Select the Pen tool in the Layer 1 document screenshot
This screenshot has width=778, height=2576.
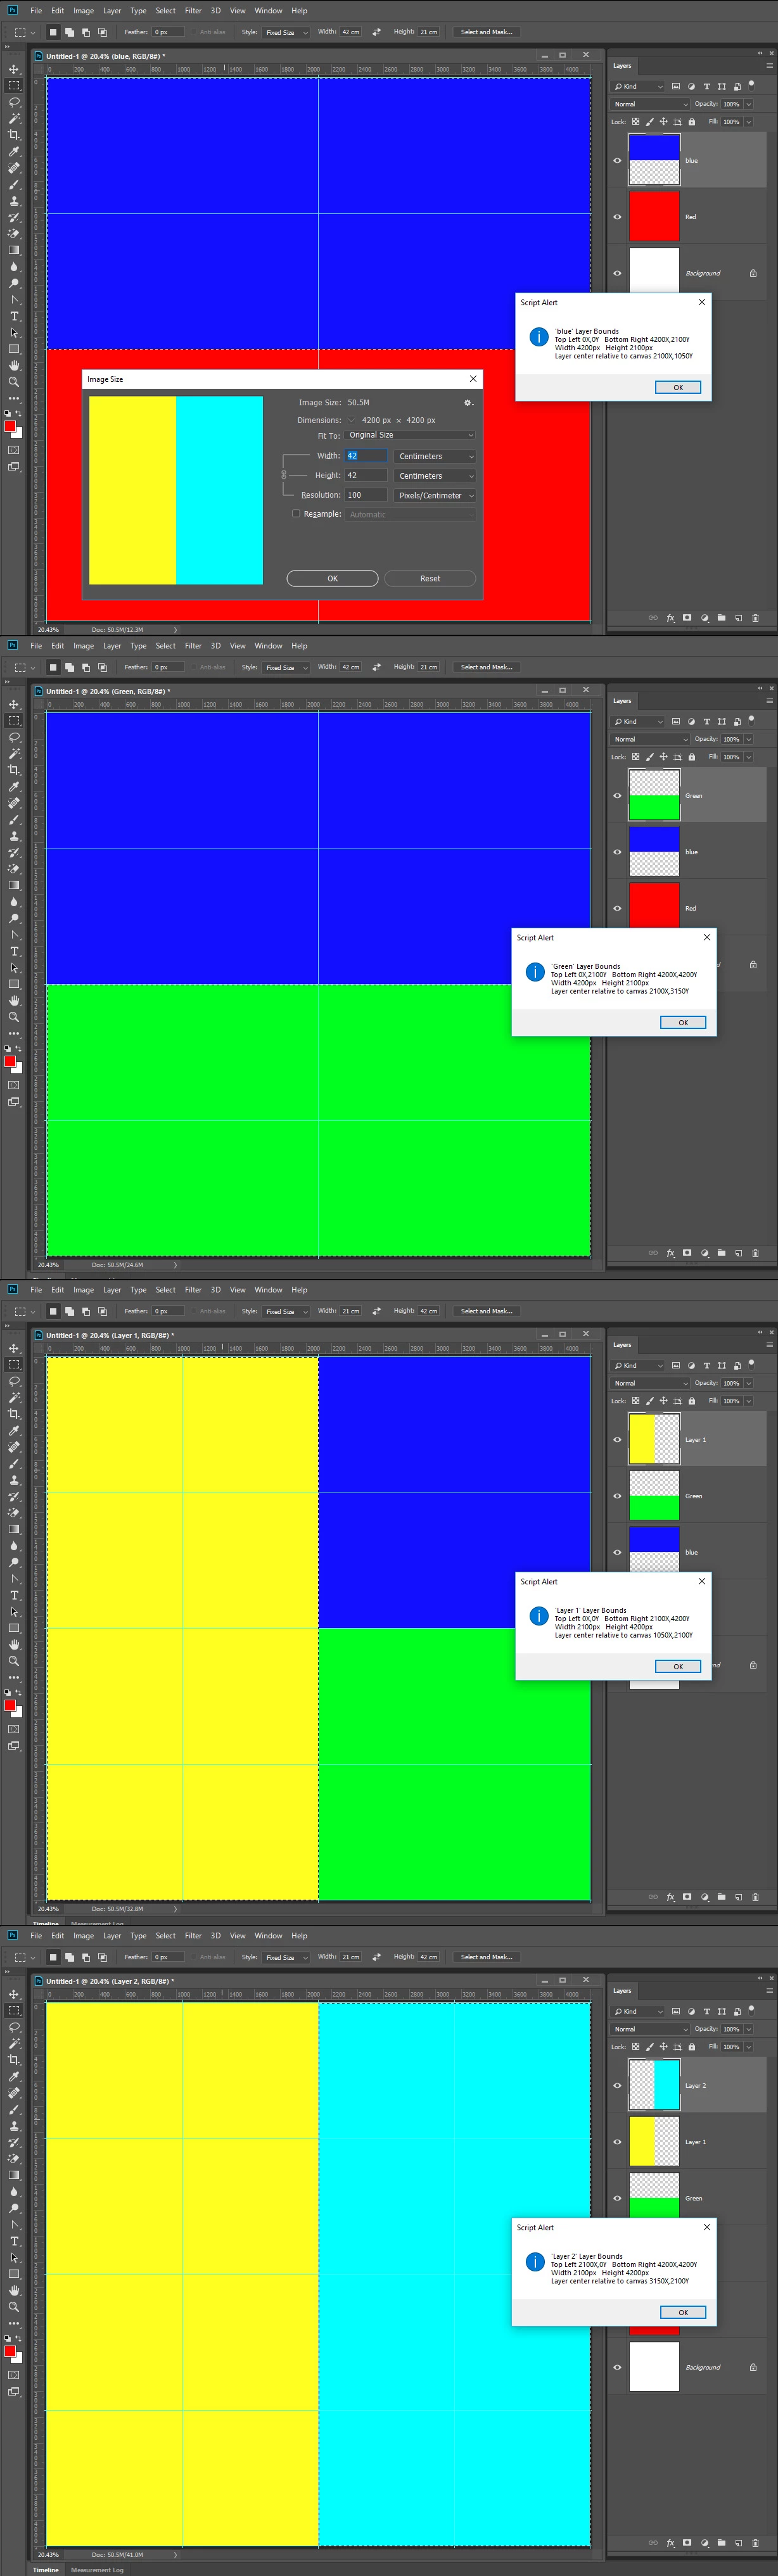pyautogui.click(x=14, y=1578)
